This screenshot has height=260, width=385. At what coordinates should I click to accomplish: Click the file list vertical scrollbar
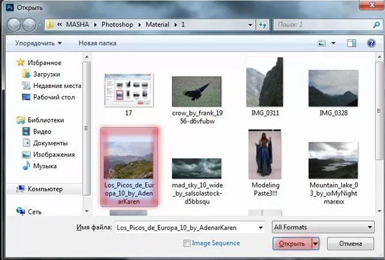[380, 110]
